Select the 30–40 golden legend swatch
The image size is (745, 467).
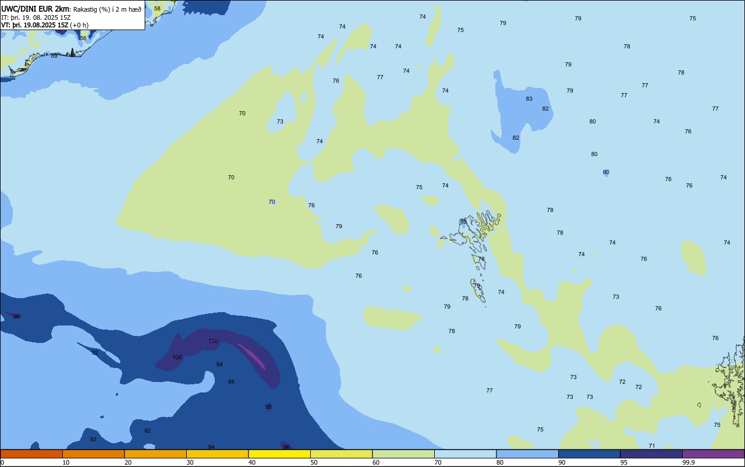[x=217, y=454]
